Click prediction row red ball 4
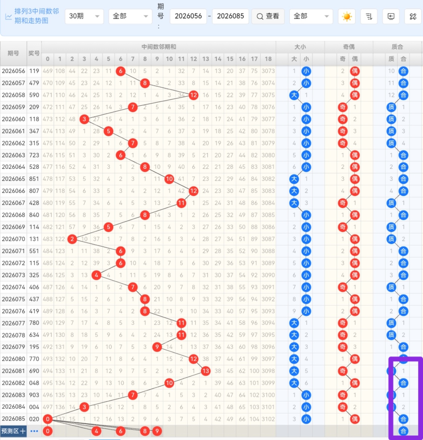This screenshot has height=440, width=423. 97,431
